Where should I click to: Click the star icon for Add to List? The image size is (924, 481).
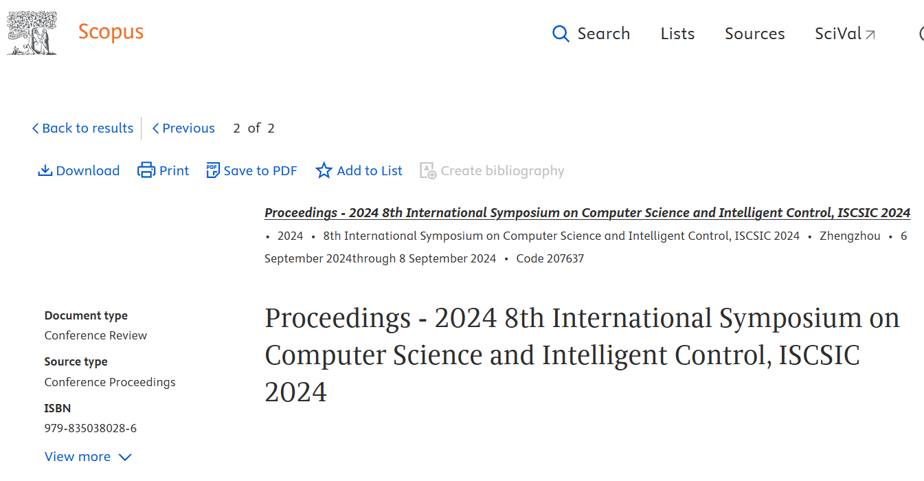(324, 170)
